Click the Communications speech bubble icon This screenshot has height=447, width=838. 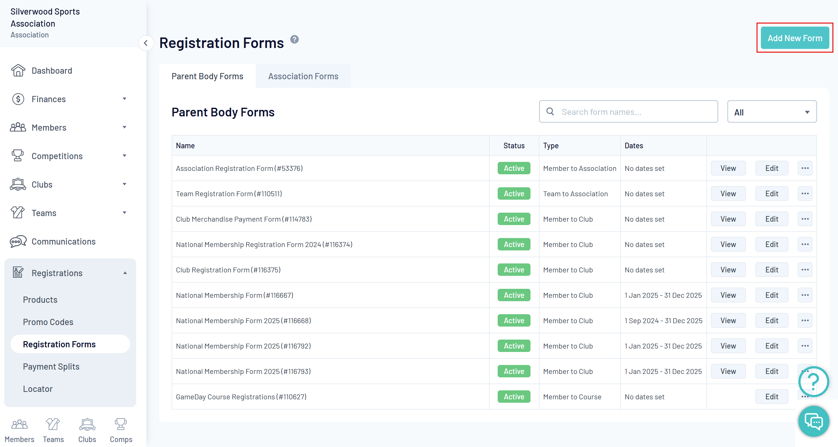click(x=18, y=241)
